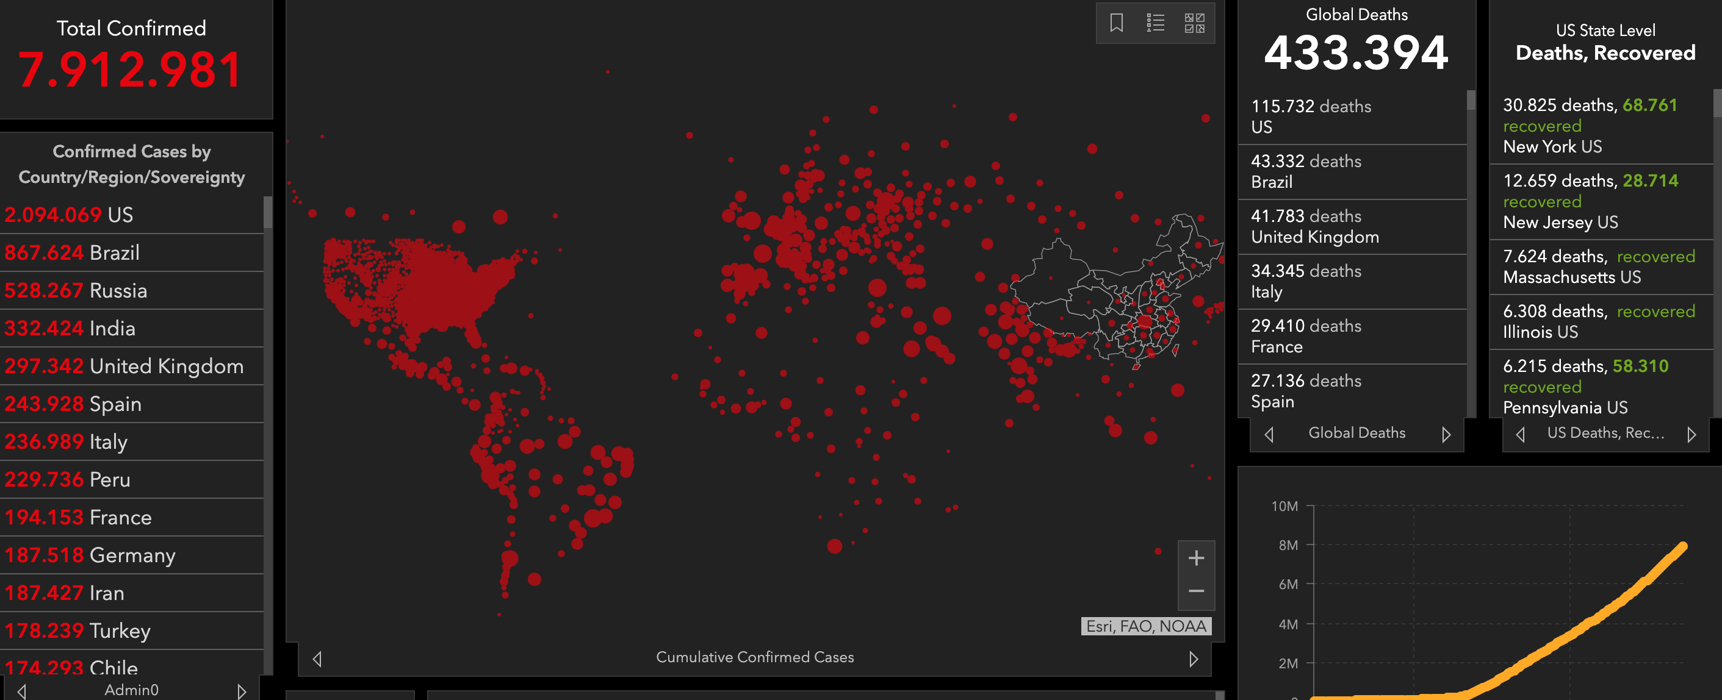Screen dimensions: 1722x700
Task: Zoom out of the map
Action: click(1196, 591)
